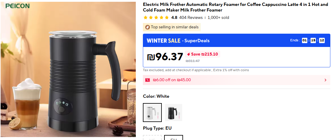Click the Save discount arrow icon
This screenshot has height=140, width=333.
pyautogui.click(x=189, y=54)
